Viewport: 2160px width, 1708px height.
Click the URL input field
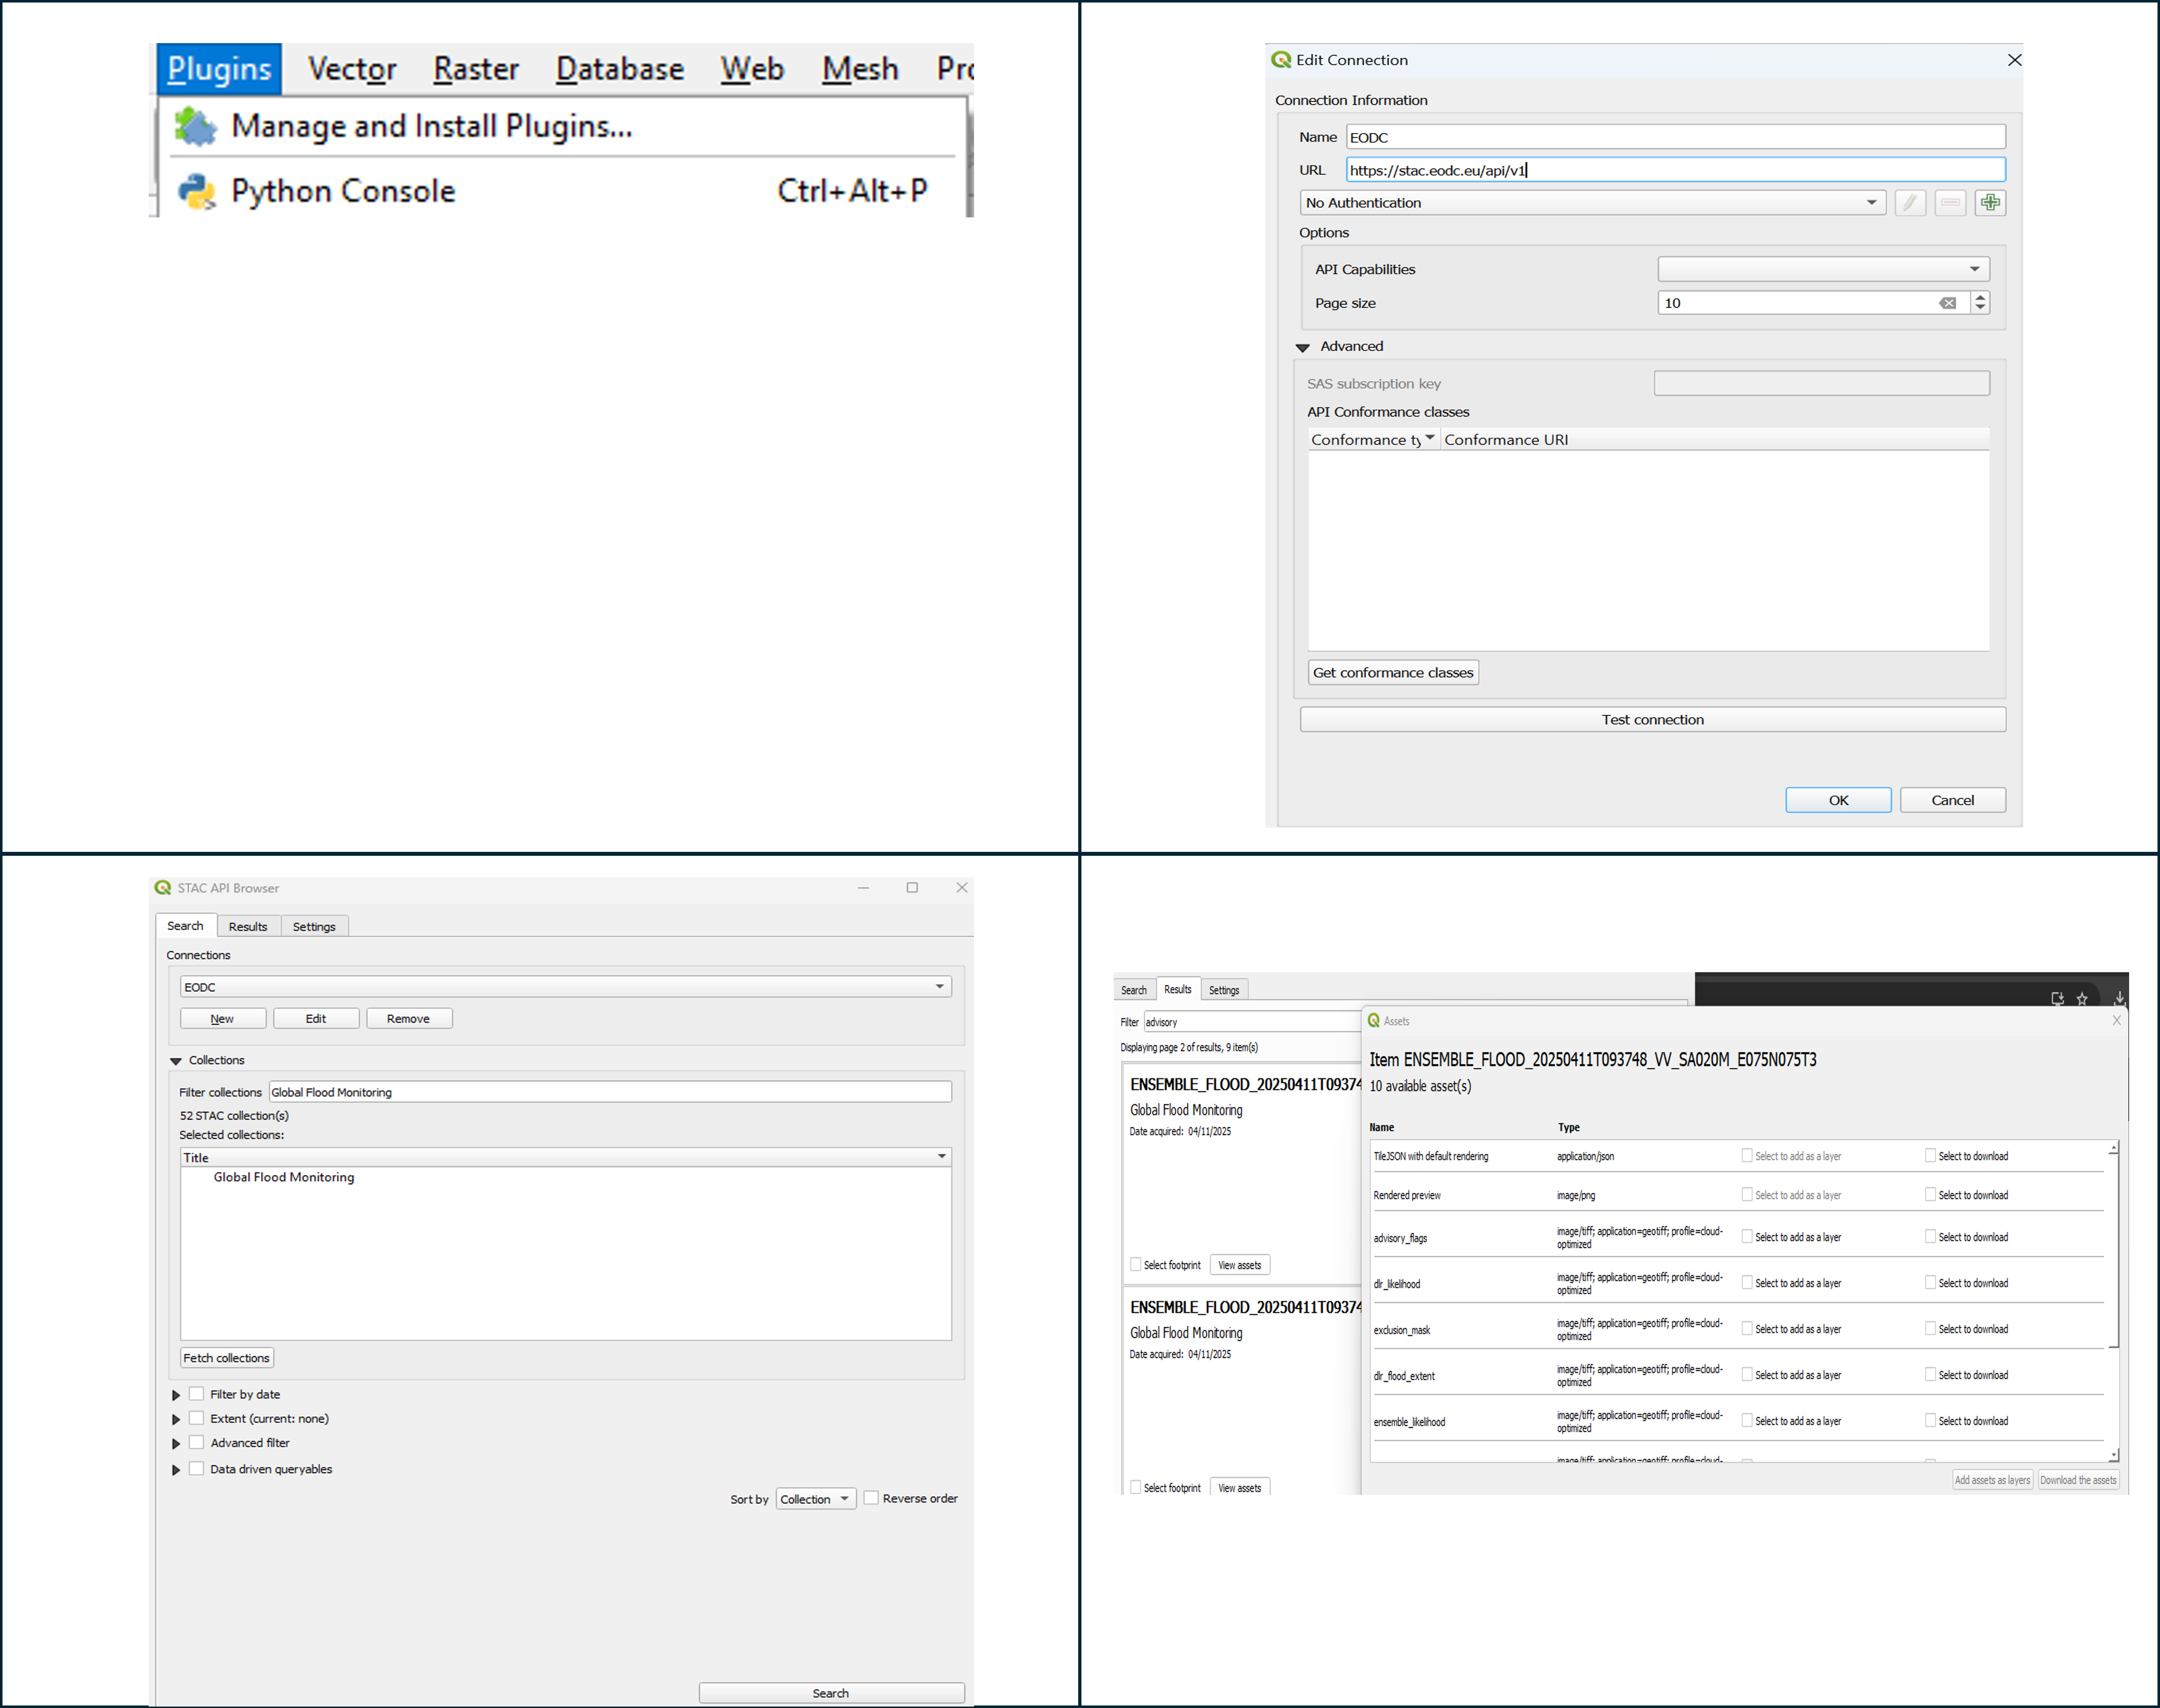pyautogui.click(x=1675, y=170)
